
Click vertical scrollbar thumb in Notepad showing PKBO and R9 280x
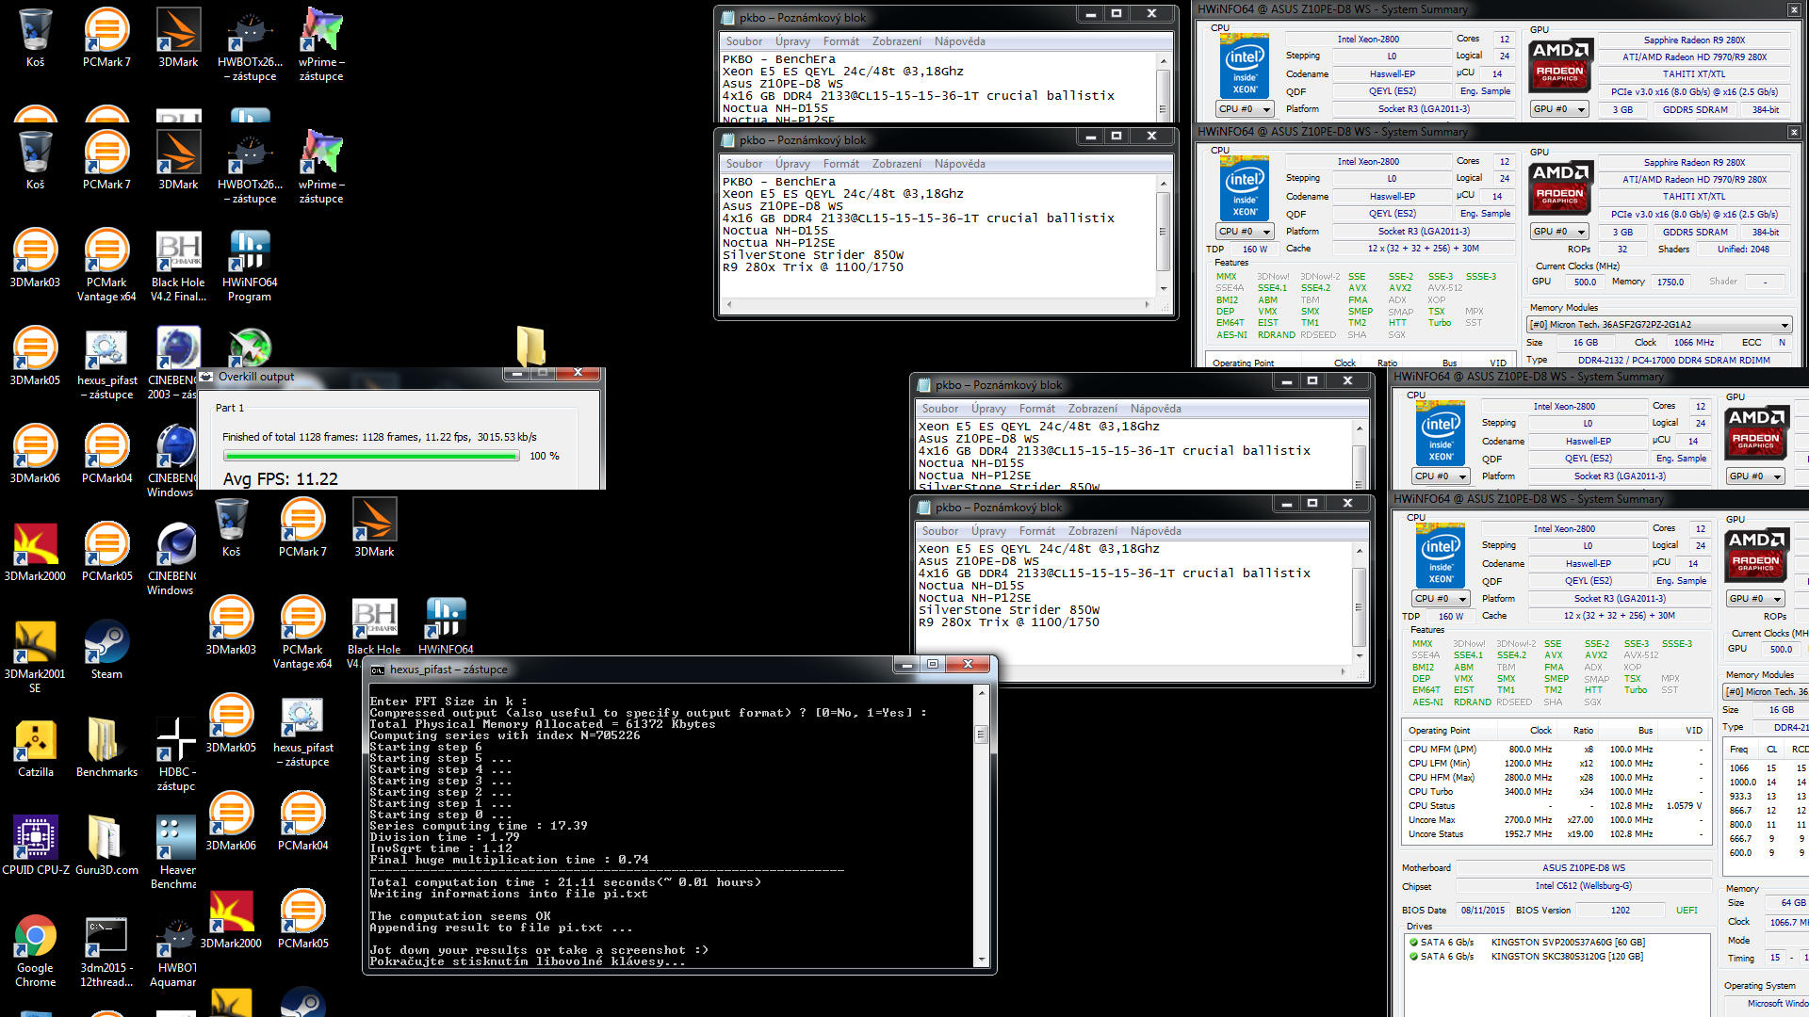[1163, 232]
